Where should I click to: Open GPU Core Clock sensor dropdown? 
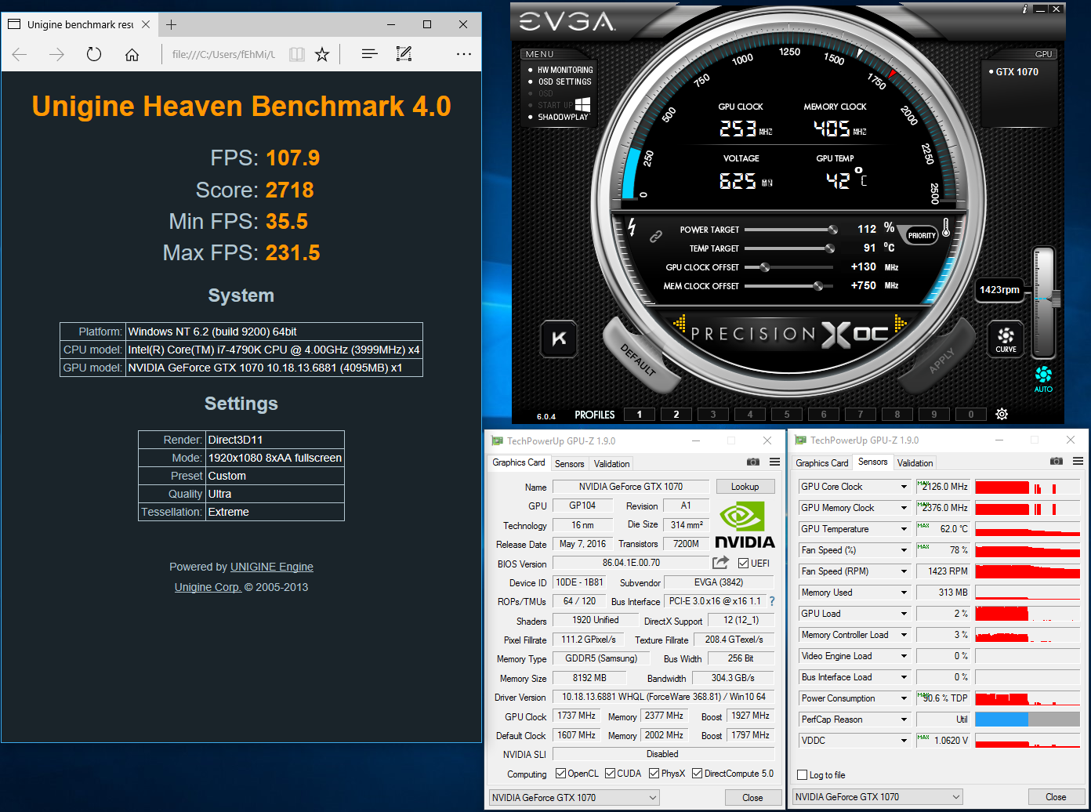coord(904,487)
